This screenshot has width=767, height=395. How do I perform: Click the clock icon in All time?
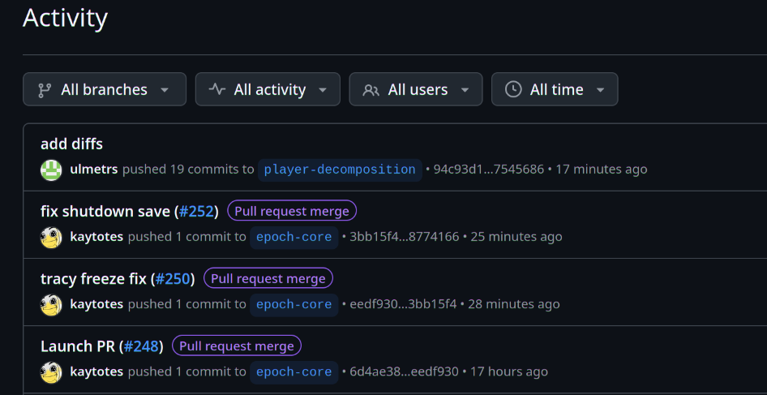513,89
